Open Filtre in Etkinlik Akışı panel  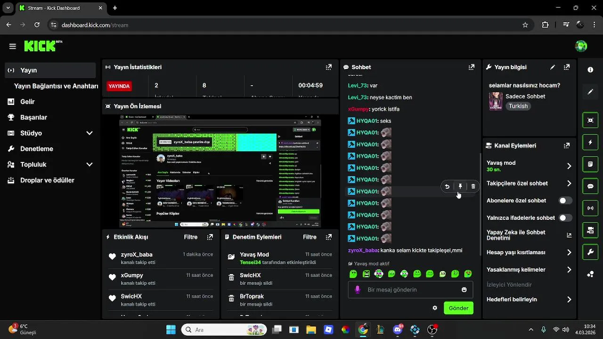[191, 237]
